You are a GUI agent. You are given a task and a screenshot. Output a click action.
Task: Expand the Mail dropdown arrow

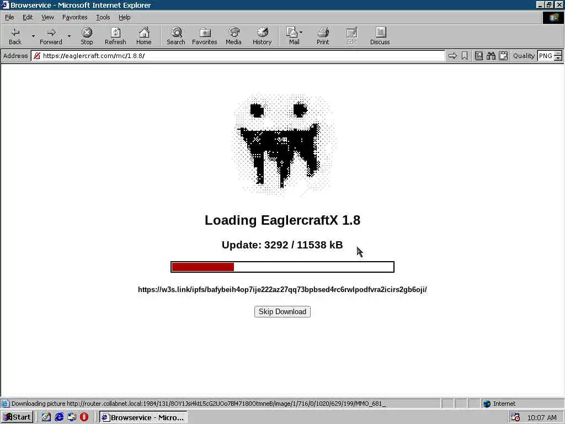pos(301,33)
